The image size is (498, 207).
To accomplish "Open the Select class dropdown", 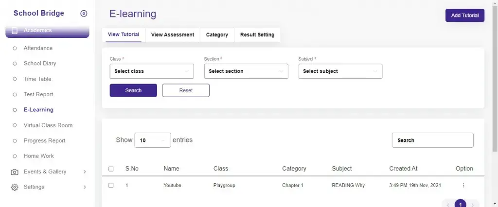I will (152, 71).
